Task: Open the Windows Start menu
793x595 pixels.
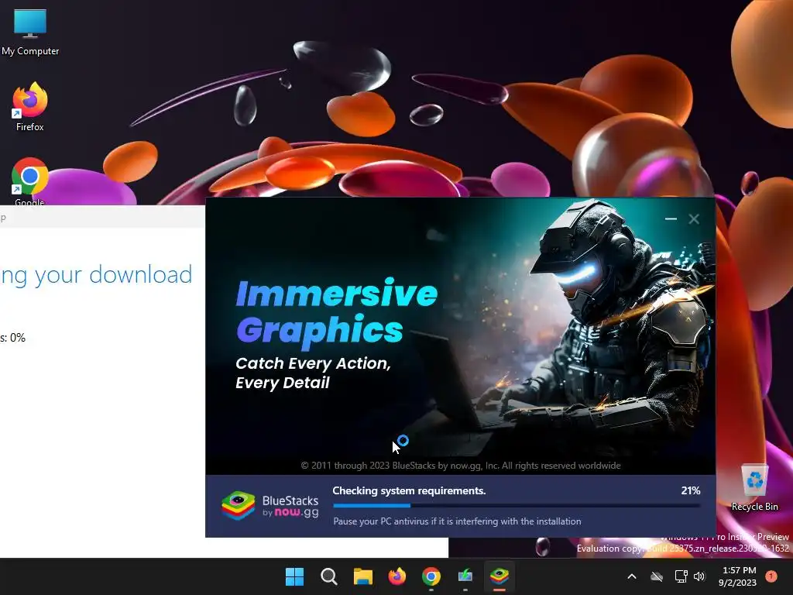Action: (x=294, y=576)
